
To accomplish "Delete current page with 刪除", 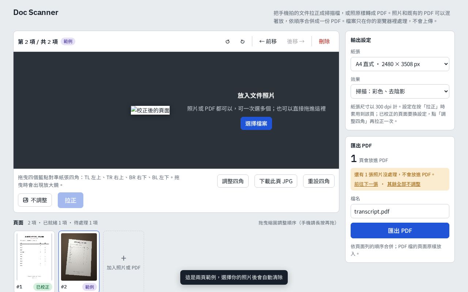I will tap(324, 41).
